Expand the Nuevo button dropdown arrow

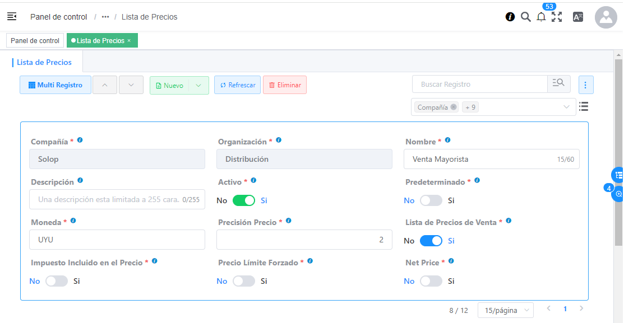coord(198,85)
